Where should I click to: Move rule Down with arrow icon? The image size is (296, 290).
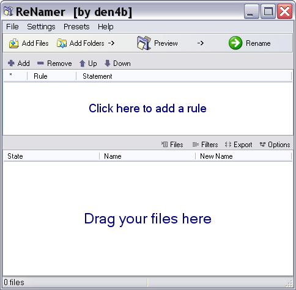107,63
